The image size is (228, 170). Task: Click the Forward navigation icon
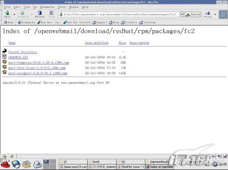(23, 14)
